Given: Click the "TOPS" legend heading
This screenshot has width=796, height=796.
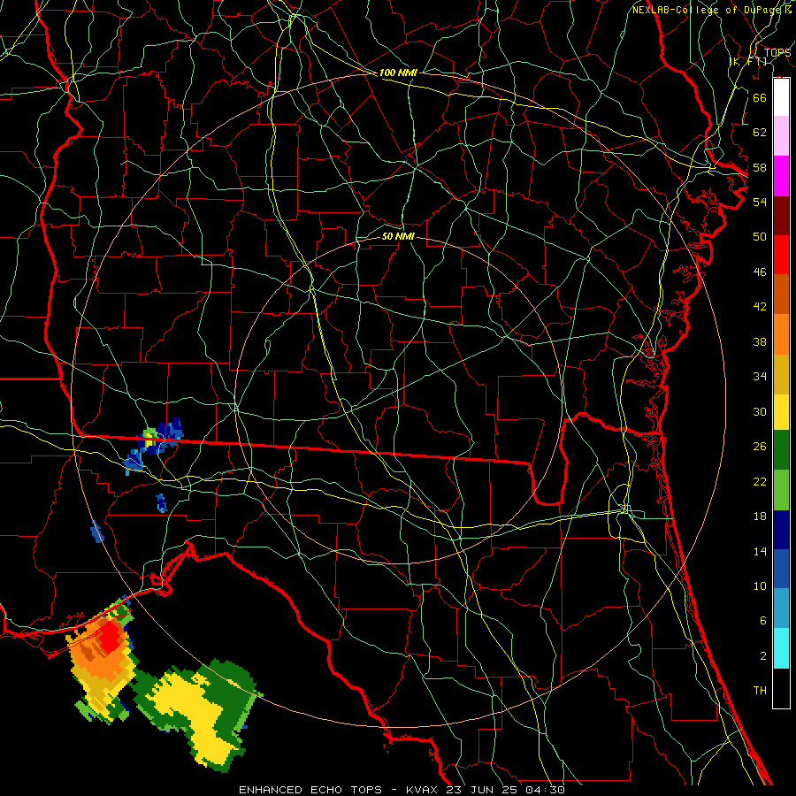Looking at the screenshot, I should pyautogui.click(x=777, y=52).
